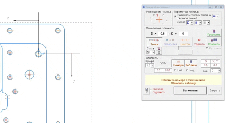
Task: Click the Проверить check button
Action: tap(214, 33)
